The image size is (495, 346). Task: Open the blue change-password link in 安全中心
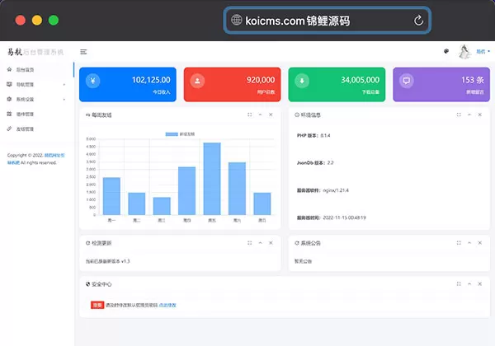[167, 305]
